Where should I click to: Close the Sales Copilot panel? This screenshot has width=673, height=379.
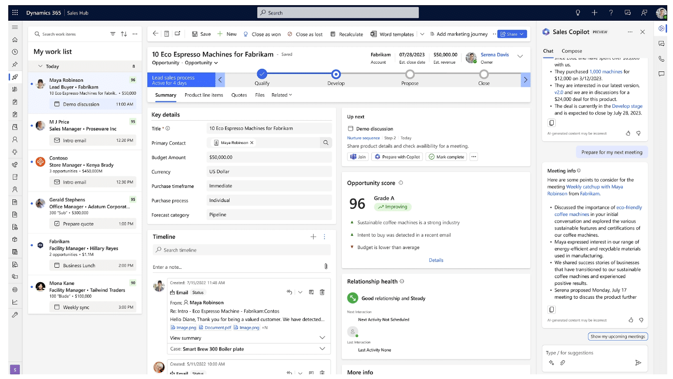click(x=642, y=32)
